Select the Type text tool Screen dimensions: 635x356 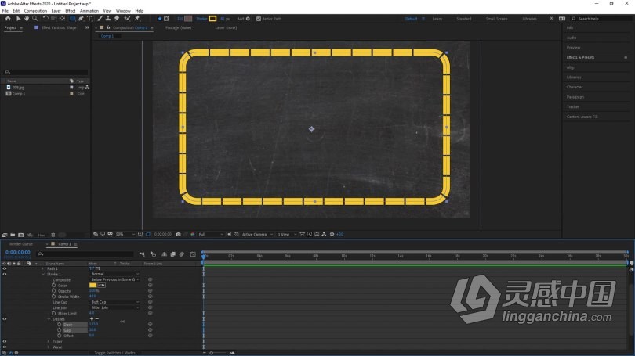[x=89, y=19]
